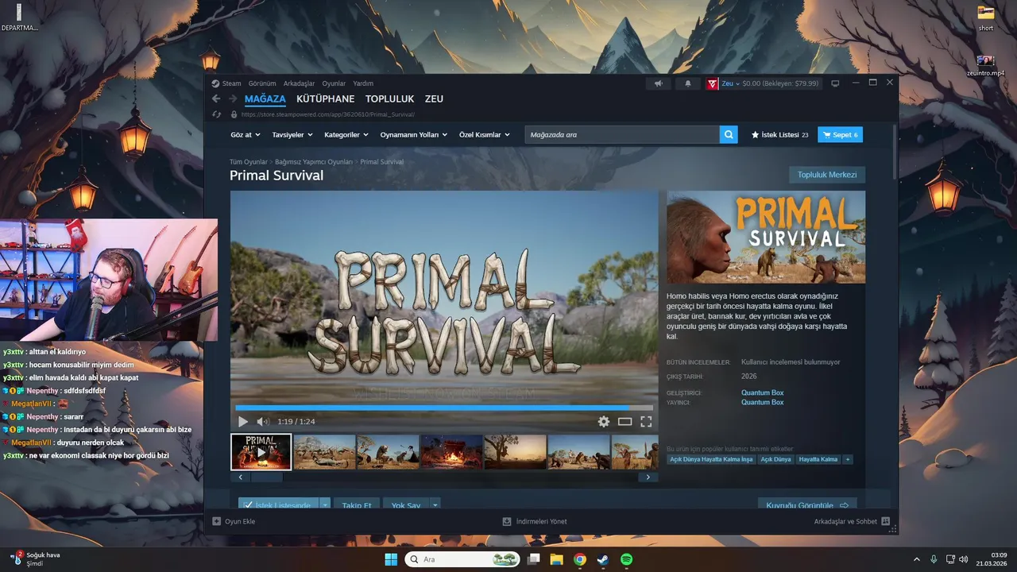Show hidden system tray icons
The image size is (1017, 572).
click(x=916, y=559)
